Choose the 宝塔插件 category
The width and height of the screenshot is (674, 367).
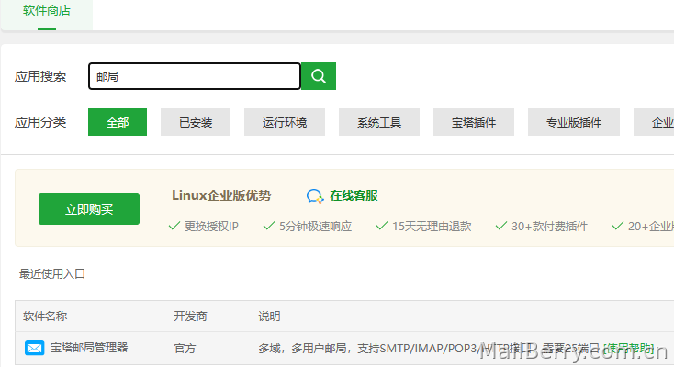[x=474, y=122]
